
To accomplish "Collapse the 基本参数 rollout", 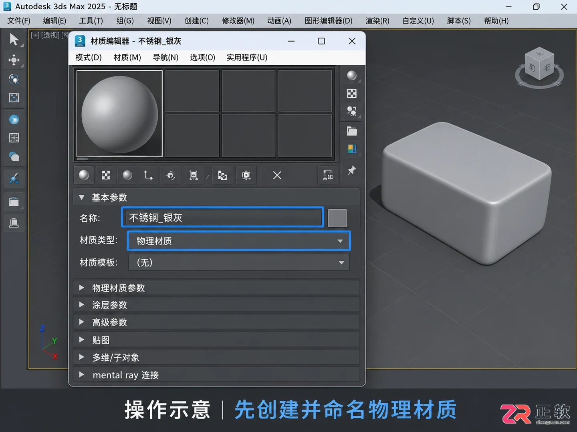I will [x=216, y=197].
